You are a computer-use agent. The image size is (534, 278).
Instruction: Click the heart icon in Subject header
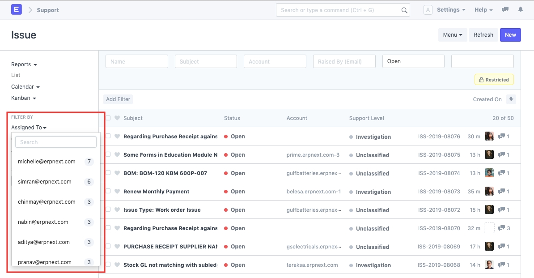(x=117, y=118)
